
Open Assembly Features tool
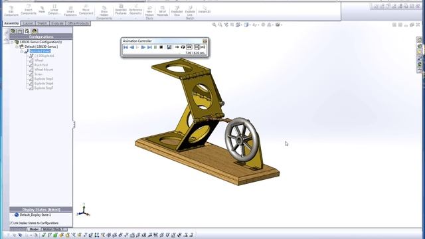click(121, 10)
